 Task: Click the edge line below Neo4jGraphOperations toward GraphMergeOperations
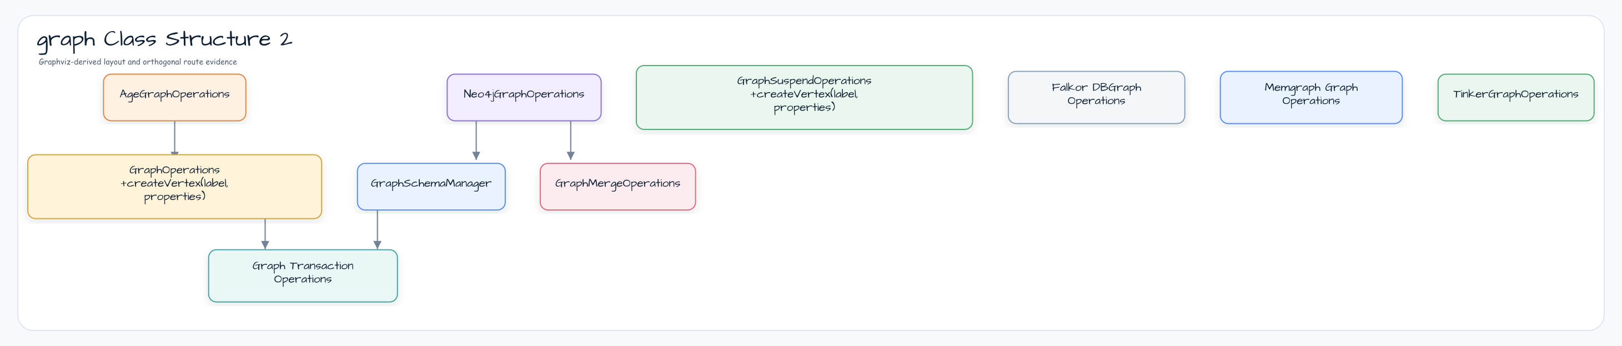(570, 136)
